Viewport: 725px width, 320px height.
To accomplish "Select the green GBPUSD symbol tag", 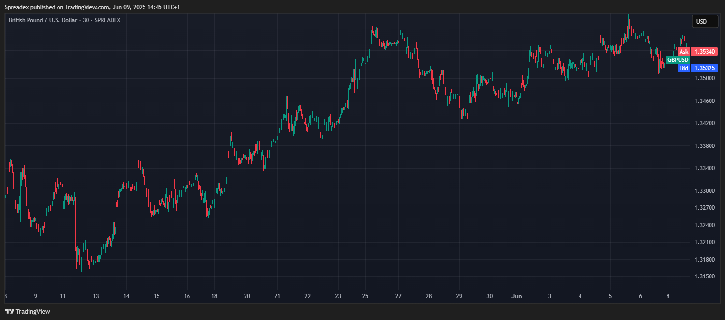I will point(678,60).
